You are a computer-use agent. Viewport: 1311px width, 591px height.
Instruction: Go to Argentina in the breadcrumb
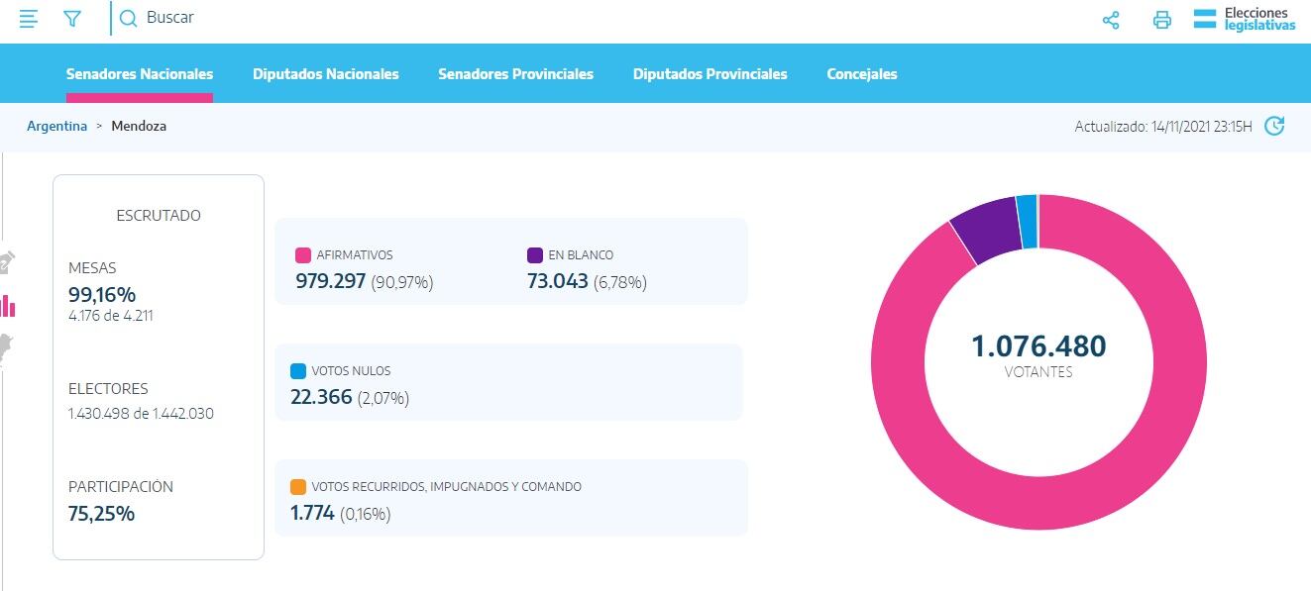pyautogui.click(x=56, y=127)
